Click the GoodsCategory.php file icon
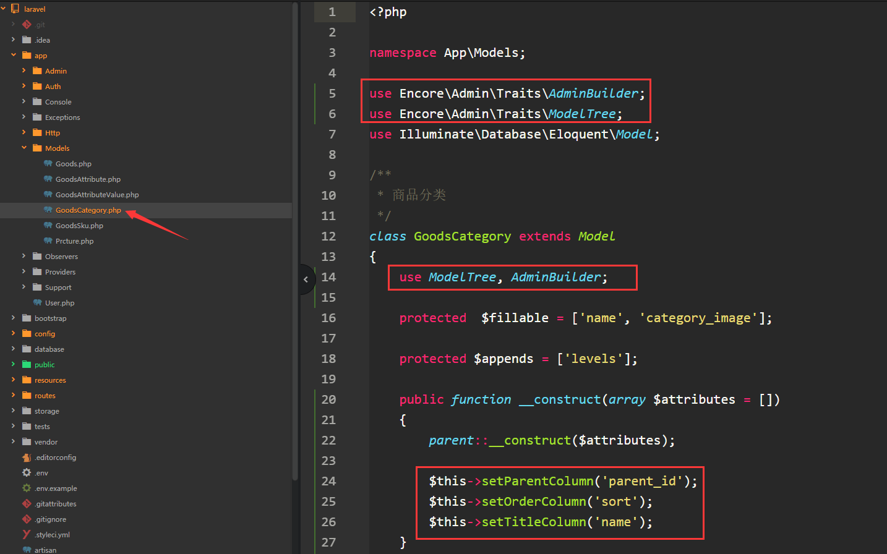This screenshot has width=887, height=554. point(48,210)
